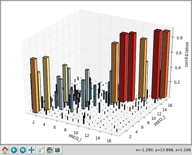This screenshot has width=192, height=155.
Task: Go back to previous view
Action: click(x=14, y=150)
